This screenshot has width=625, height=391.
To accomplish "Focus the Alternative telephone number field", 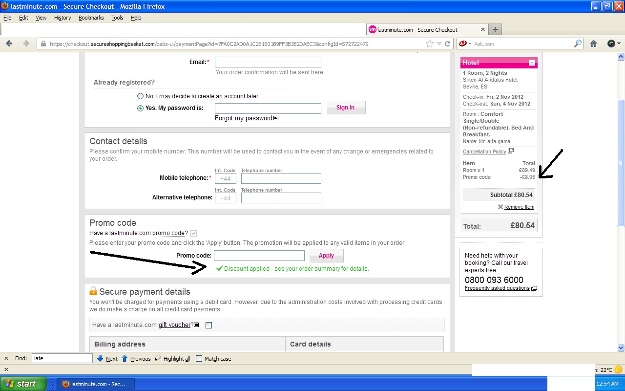I will (281, 198).
